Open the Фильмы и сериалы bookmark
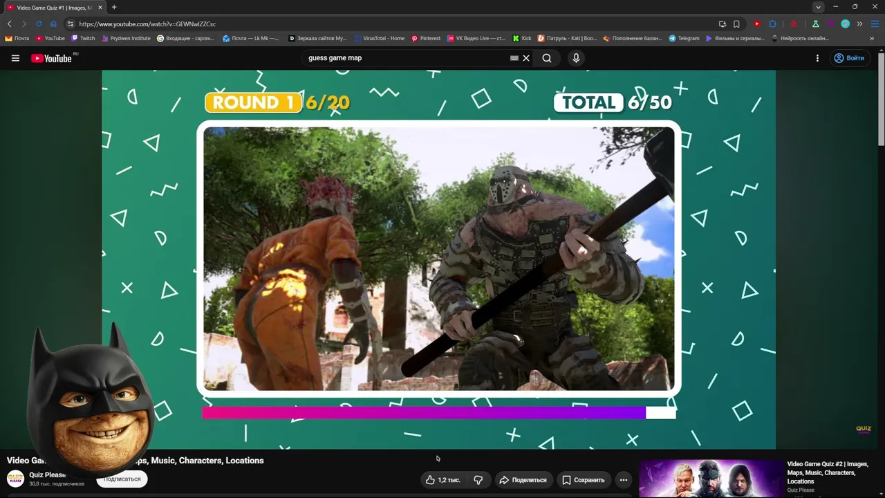The height and width of the screenshot is (498, 885). [735, 38]
